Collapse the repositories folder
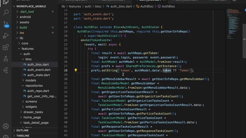The image size is (246, 138). [x=23, y=86]
